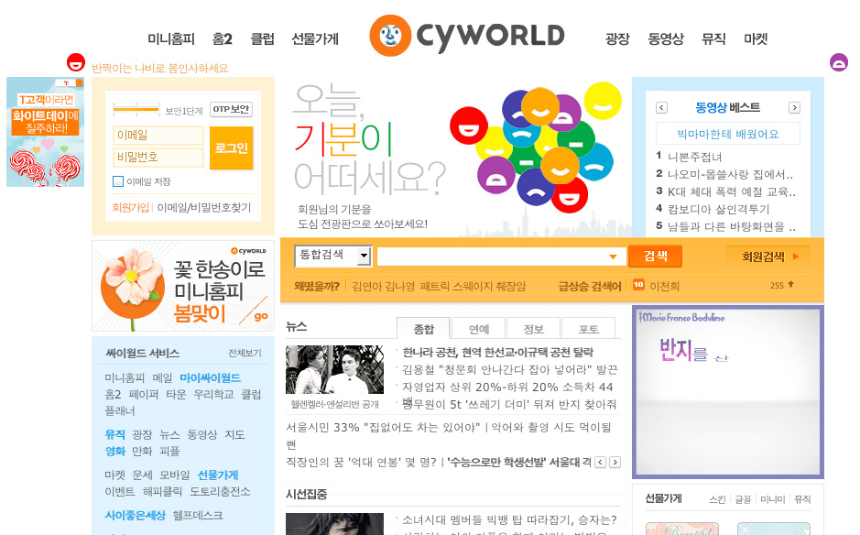Open 소녀시대 멤버들 빅뱅 탑 headline
This screenshot has width=860, height=535.
[509, 519]
